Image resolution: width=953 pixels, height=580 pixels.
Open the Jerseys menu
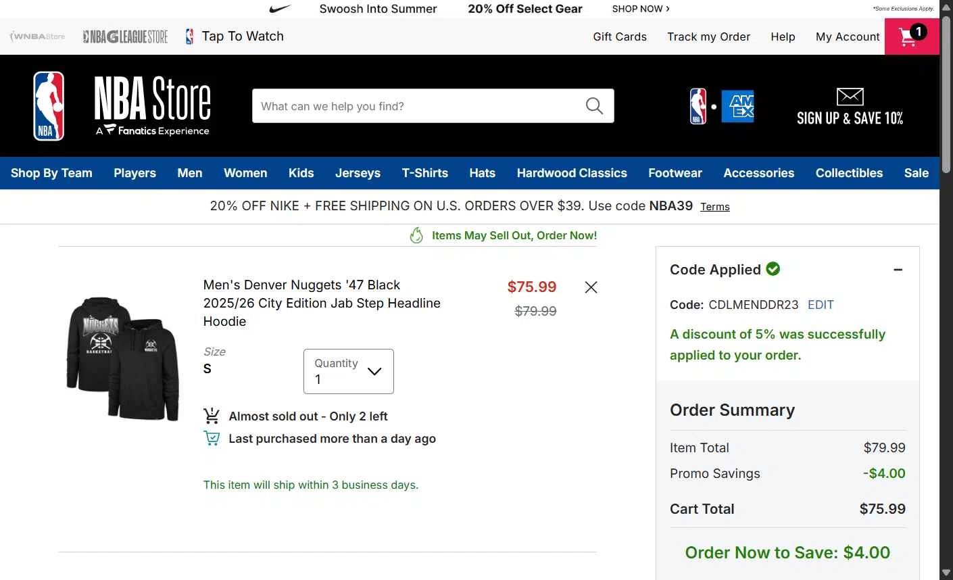pos(358,173)
